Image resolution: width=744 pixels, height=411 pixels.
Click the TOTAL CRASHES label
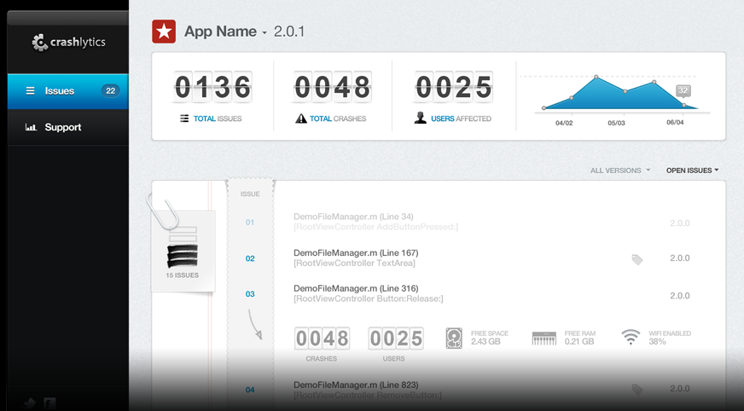click(338, 119)
